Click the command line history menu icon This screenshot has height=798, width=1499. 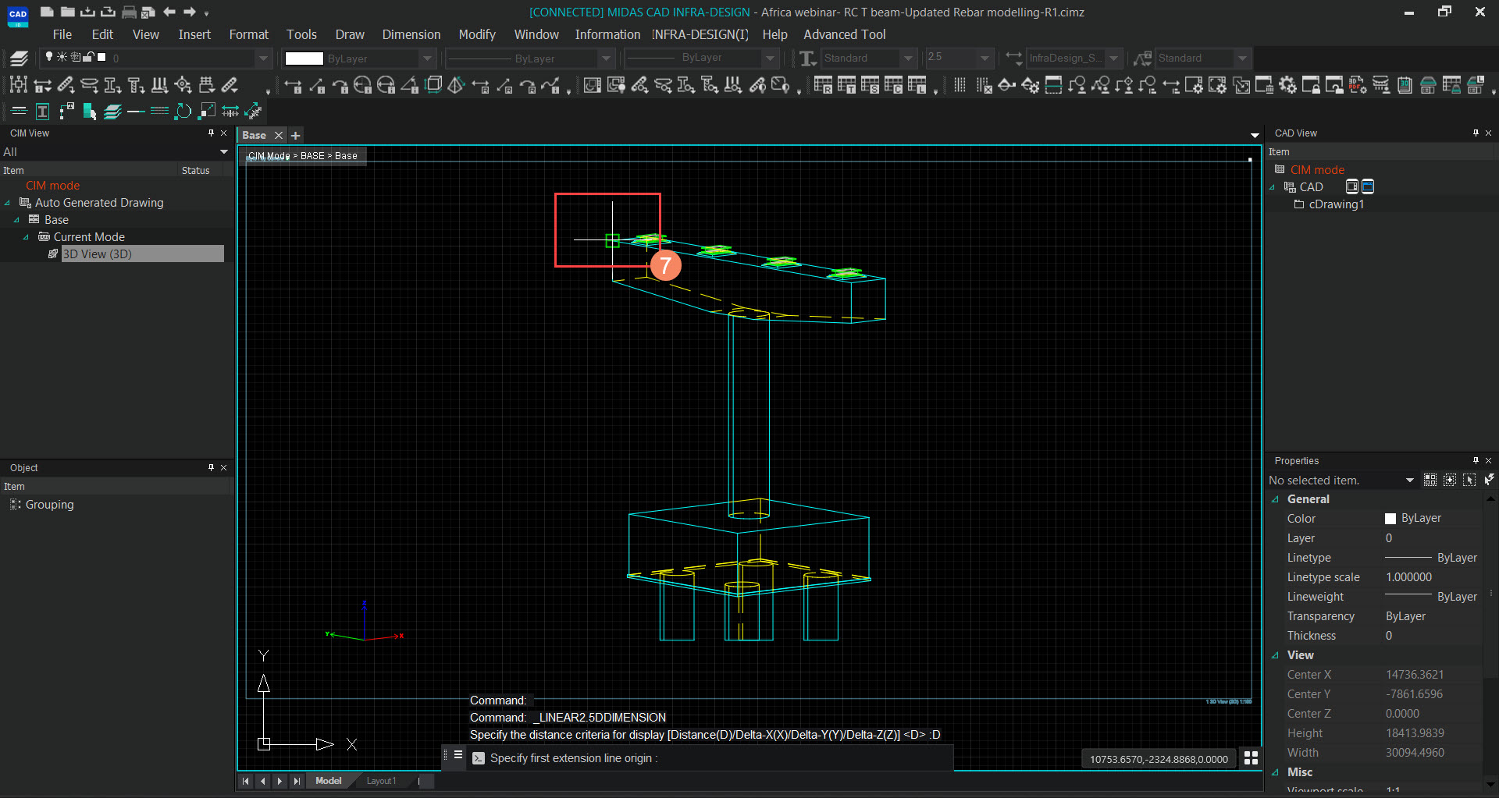tap(458, 755)
